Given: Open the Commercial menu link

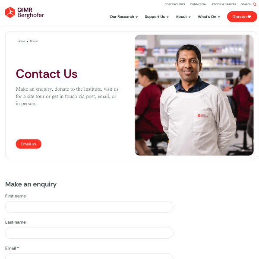Looking at the screenshot, I should [199, 4].
